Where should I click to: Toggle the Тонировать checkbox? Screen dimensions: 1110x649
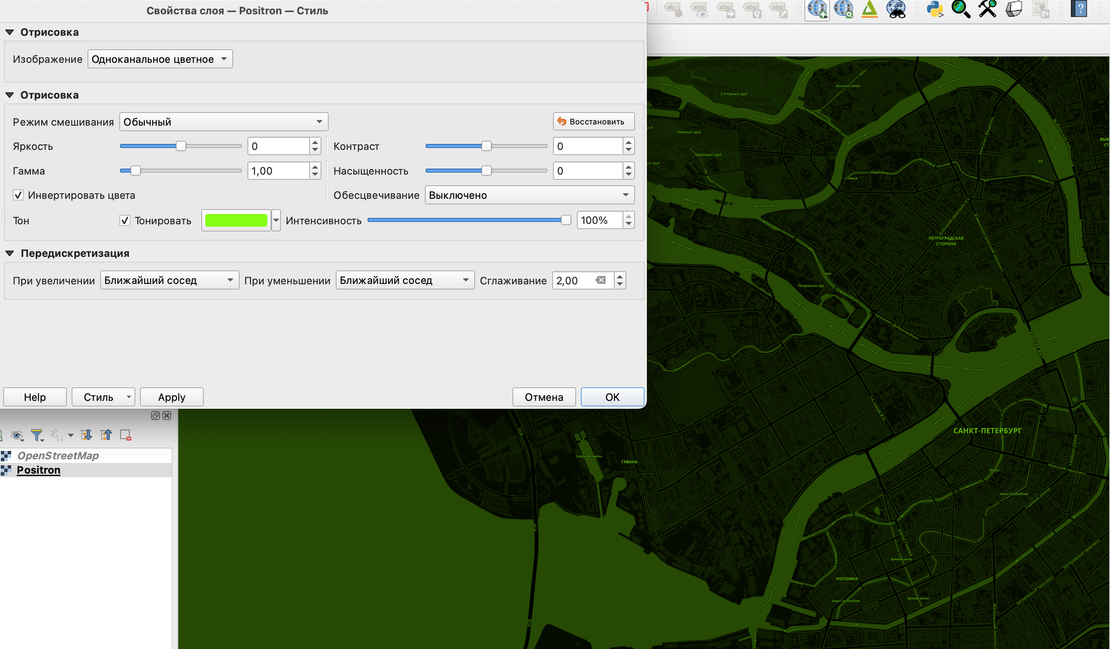pyautogui.click(x=125, y=221)
